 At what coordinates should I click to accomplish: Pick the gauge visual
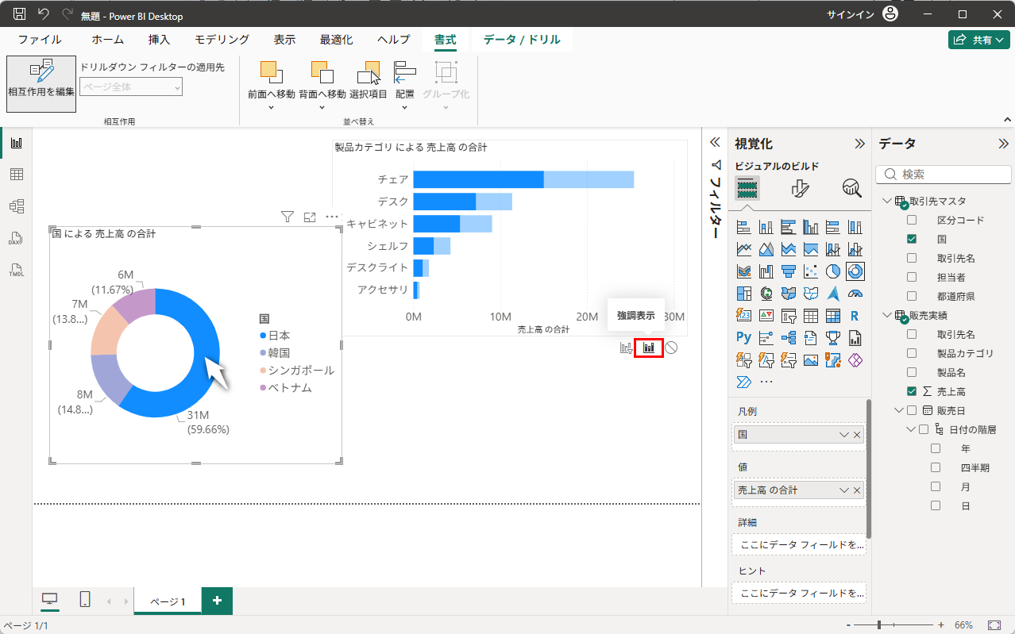855,294
